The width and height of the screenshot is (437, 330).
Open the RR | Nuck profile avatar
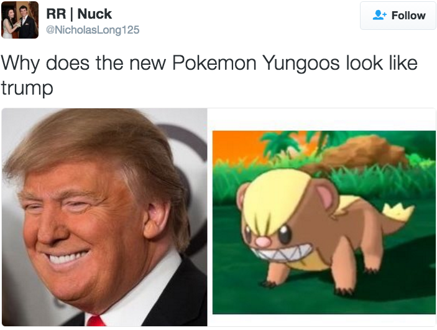20,20
